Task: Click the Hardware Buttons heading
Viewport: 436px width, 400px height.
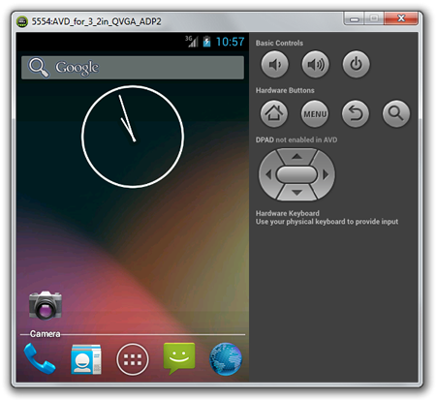Action: pos(285,90)
